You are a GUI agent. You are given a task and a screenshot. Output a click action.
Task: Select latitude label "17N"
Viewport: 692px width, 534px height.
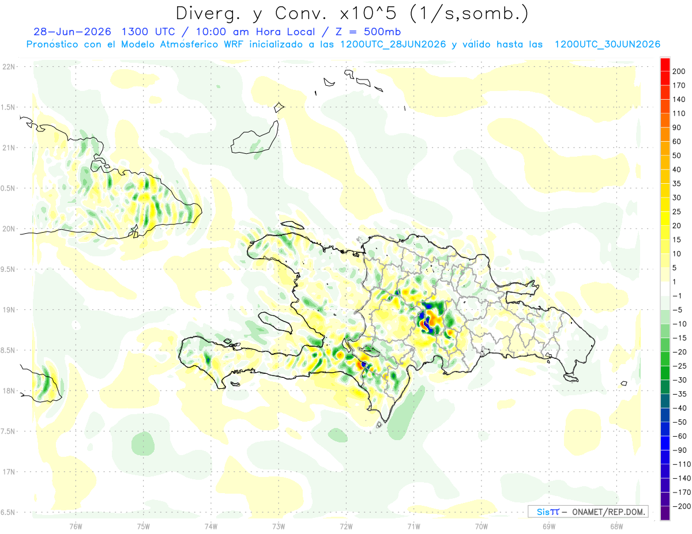[8, 472]
